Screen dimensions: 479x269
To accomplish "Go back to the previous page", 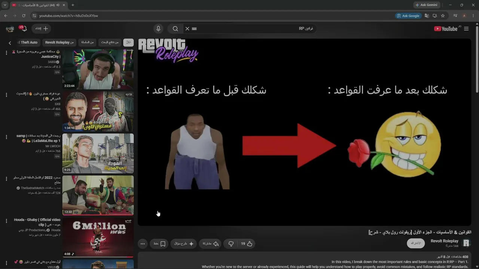I will point(6,16).
